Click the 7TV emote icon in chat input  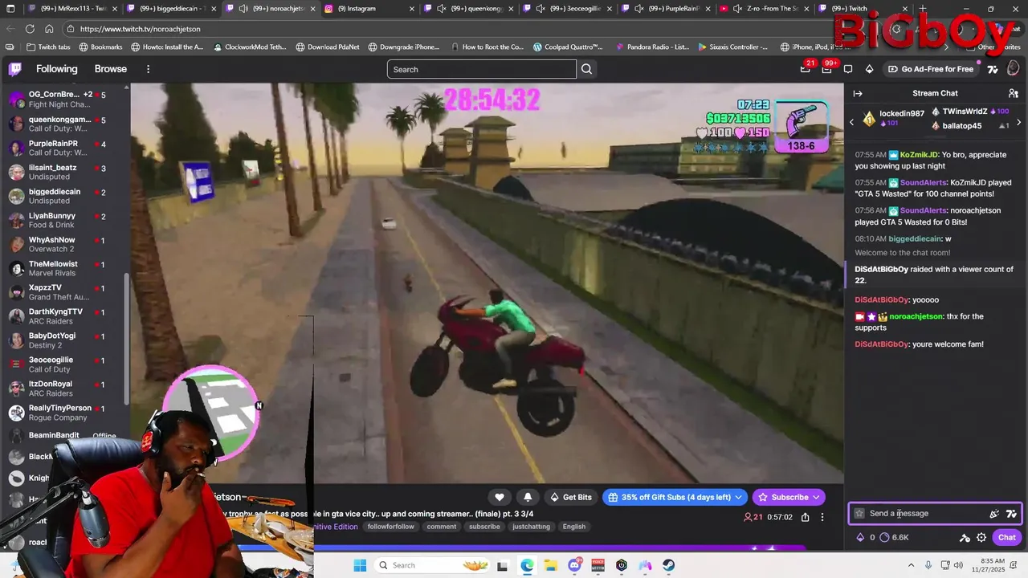1011,514
